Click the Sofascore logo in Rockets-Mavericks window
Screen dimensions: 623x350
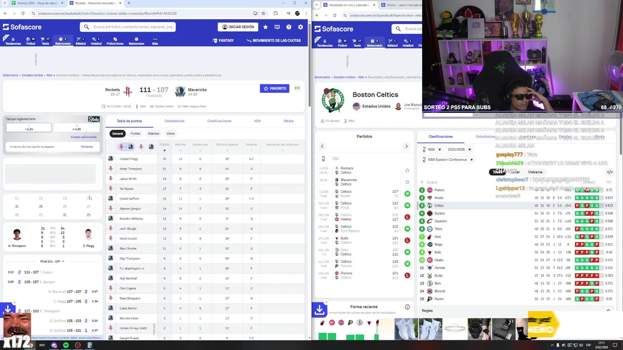tap(22, 27)
